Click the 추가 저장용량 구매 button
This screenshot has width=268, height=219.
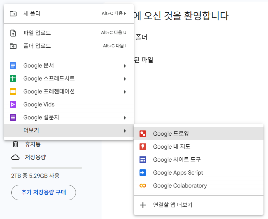click(x=43, y=192)
